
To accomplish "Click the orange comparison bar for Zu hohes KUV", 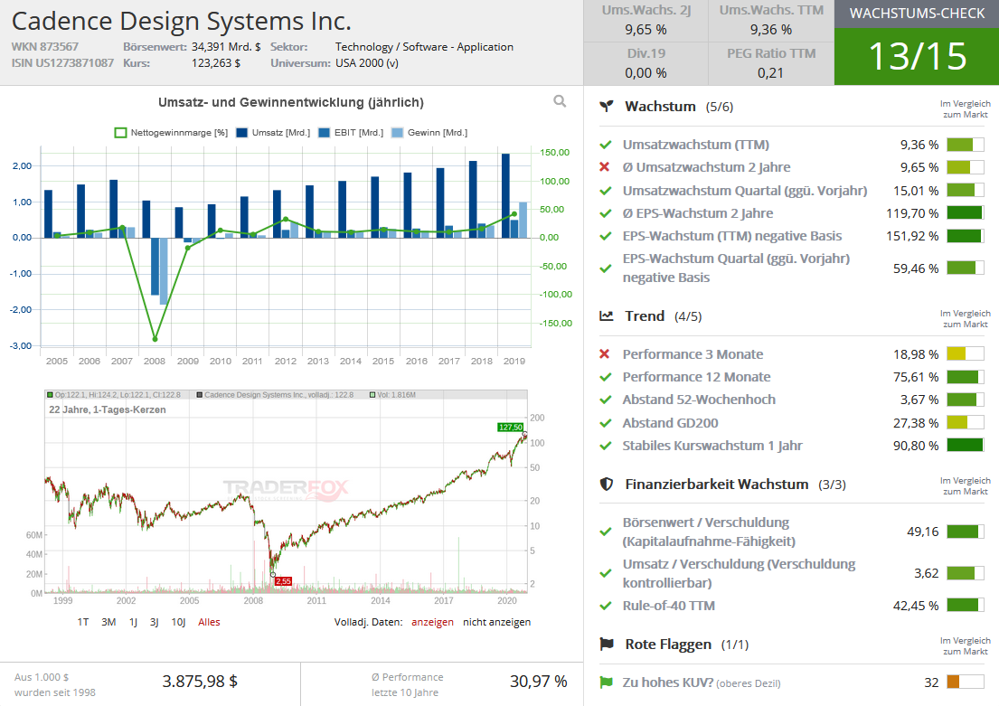I will point(966,682).
